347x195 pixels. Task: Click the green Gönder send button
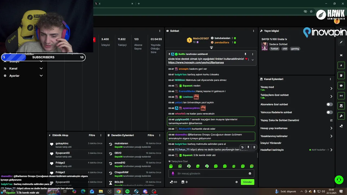[248, 182]
